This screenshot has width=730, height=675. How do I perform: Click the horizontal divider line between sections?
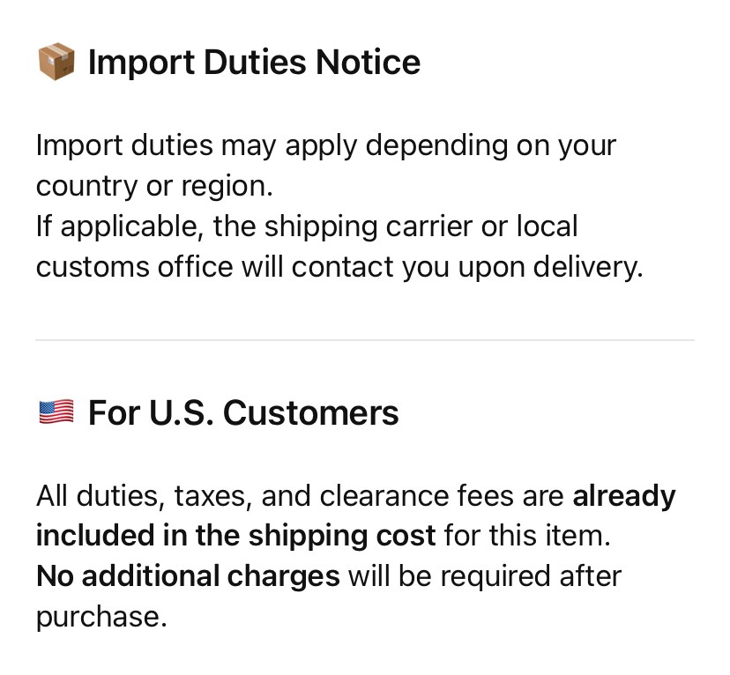coord(365,340)
